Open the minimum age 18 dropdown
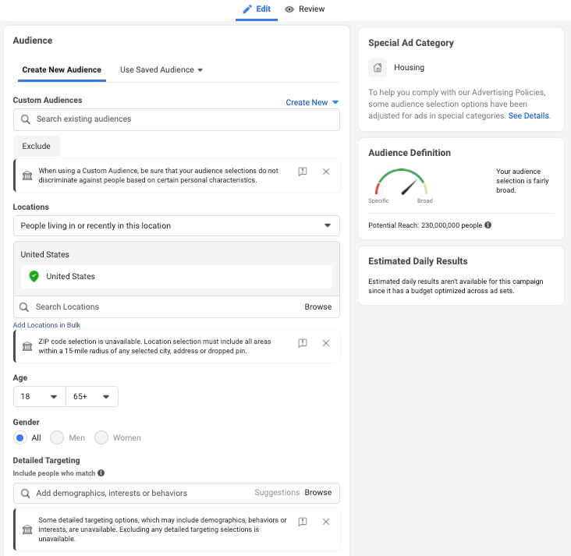The height and width of the screenshot is (556, 571). pos(40,397)
